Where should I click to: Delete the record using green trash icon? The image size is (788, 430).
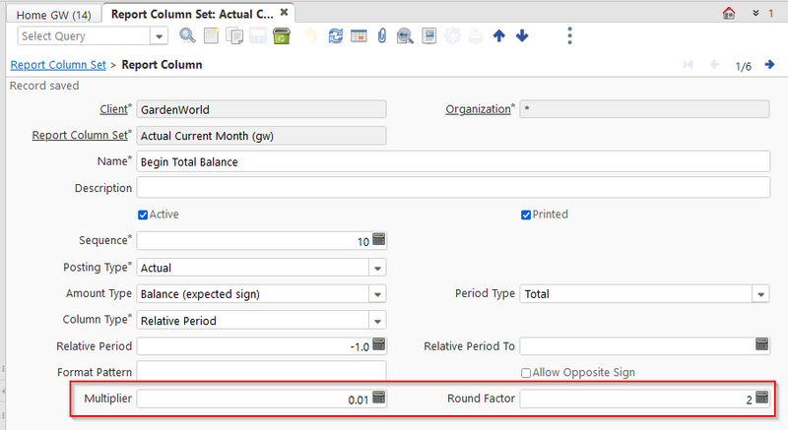[282, 36]
